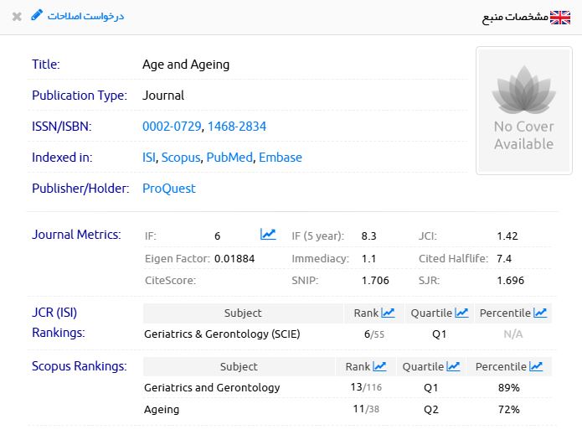This screenshot has height=440, width=582.
Task: Follow the Scopus index link
Action: 180,158
